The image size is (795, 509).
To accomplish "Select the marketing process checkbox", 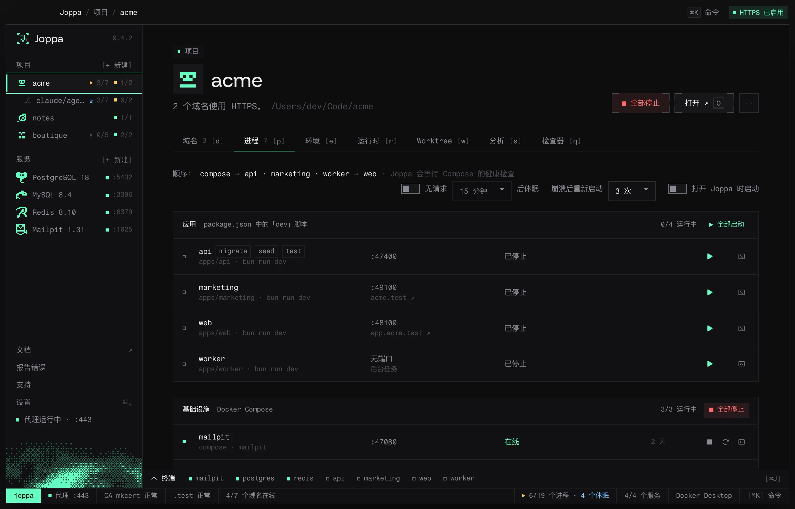I will pos(184,292).
